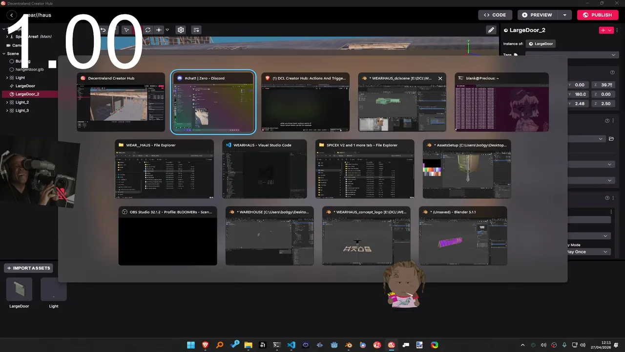
Task: Expand the Light entity group
Action: (7, 78)
